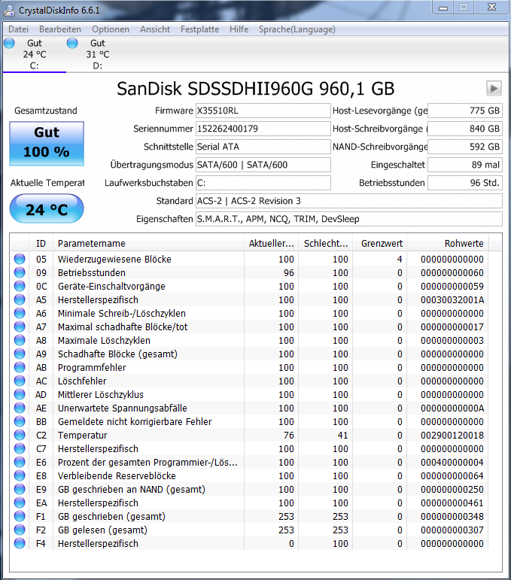Click raw value 00030032001A
Viewport: 511px width, 580px height.
tap(452, 299)
